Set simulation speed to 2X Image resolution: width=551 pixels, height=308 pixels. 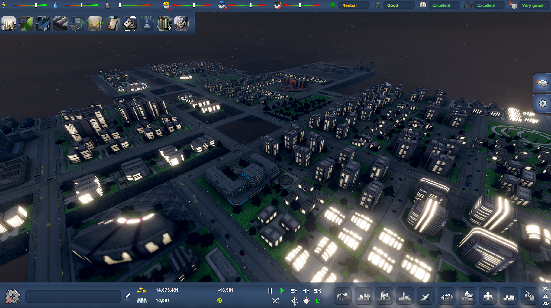click(294, 290)
